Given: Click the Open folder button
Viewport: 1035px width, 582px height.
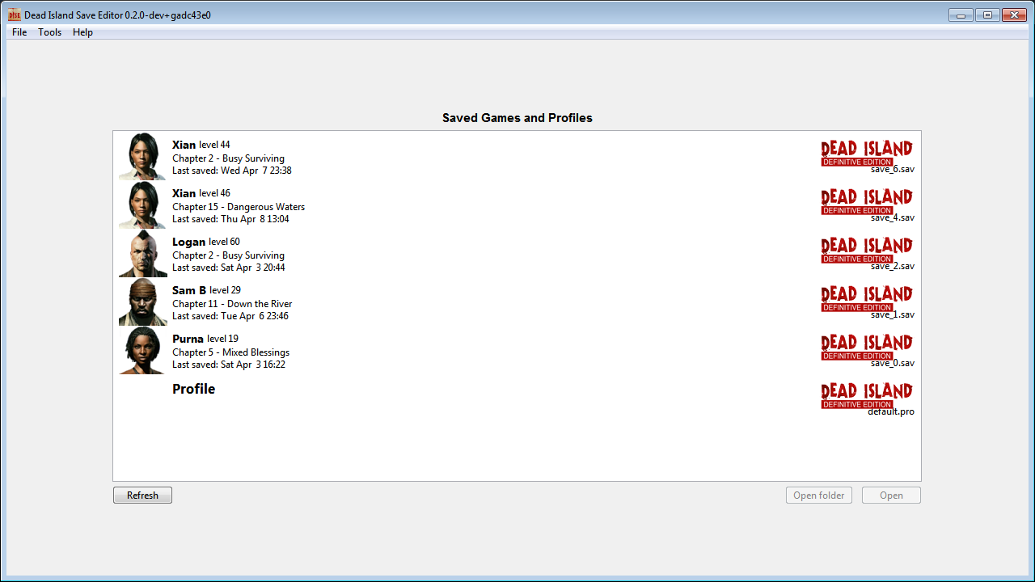Looking at the screenshot, I should pos(819,496).
